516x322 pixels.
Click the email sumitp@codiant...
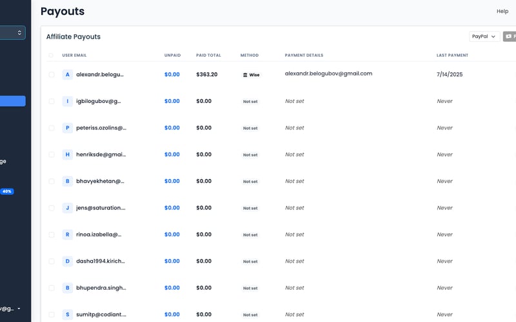pos(101,314)
